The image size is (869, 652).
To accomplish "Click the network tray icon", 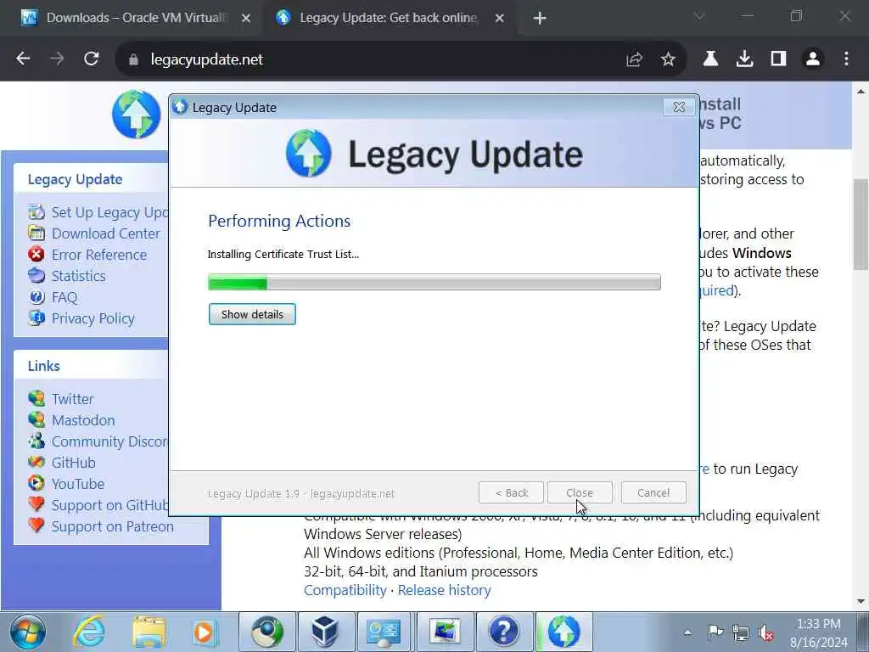I will [740, 632].
